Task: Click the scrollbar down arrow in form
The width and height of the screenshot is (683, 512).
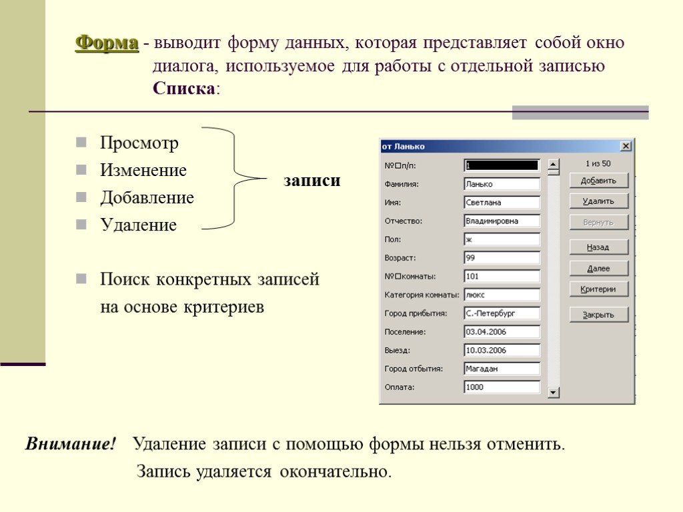Action: 553,392
